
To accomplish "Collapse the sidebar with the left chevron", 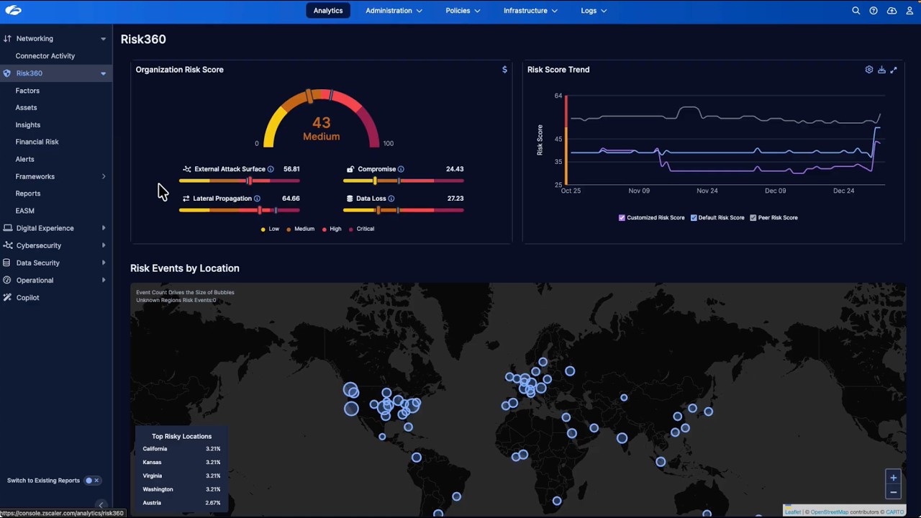I will [x=101, y=505].
